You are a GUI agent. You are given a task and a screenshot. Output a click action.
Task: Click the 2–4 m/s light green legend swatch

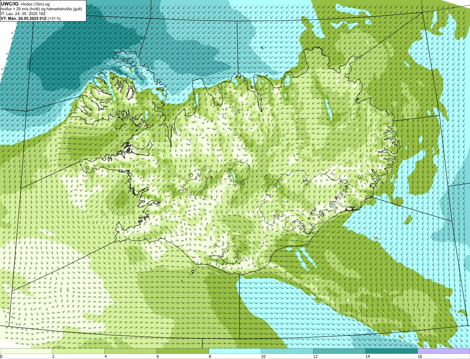[78, 351]
